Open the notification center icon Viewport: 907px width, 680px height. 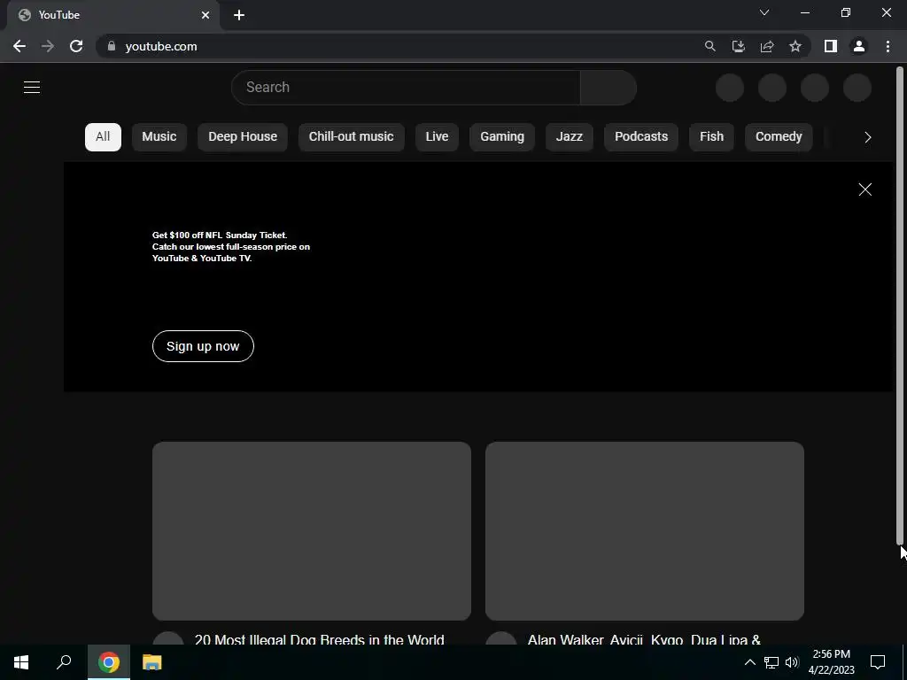click(x=878, y=662)
